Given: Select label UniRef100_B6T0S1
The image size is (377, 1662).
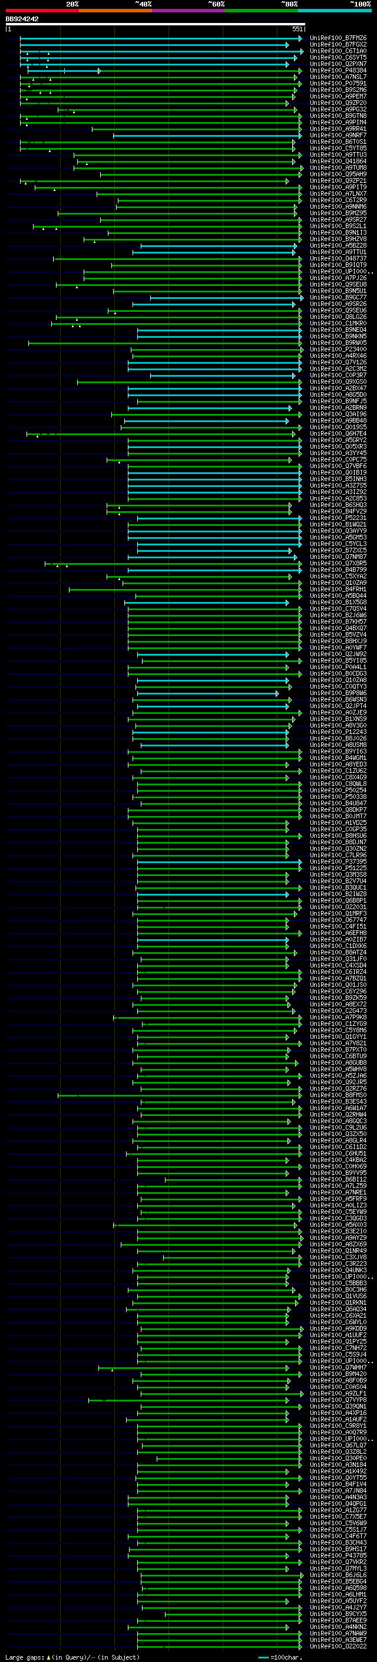Looking at the screenshot, I should [338, 142].
